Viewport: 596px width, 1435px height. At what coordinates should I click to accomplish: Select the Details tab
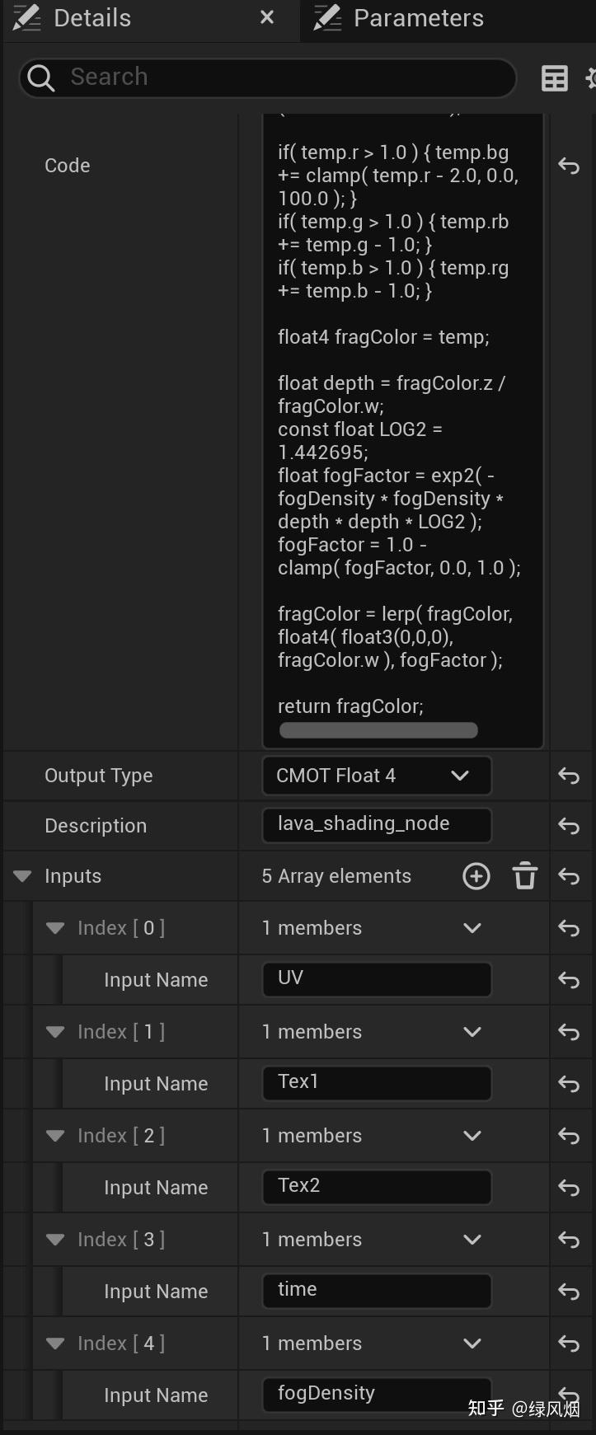click(x=92, y=18)
